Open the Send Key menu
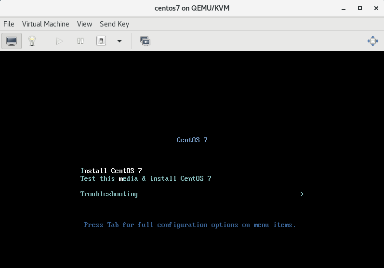 click(x=114, y=24)
